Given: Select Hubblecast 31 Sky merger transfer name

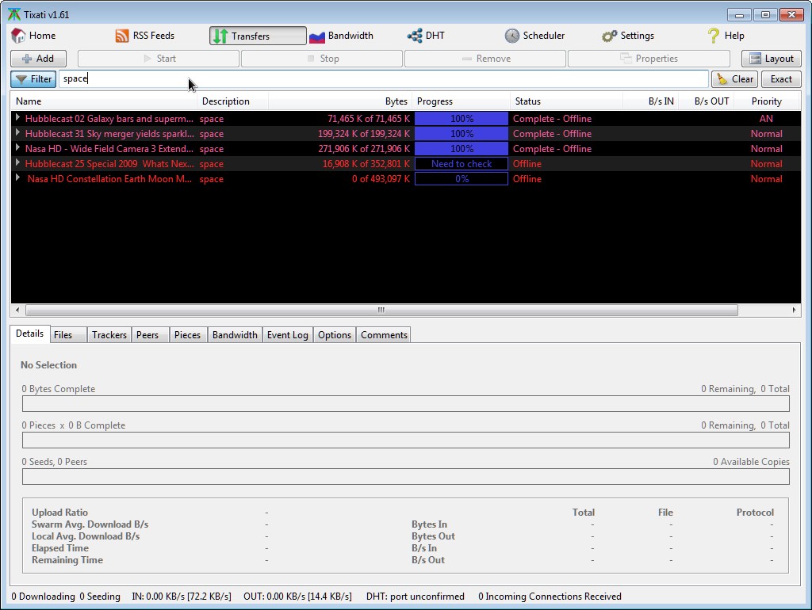Looking at the screenshot, I should [109, 133].
